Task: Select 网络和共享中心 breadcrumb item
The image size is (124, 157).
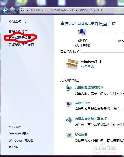Action: coord(91,10)
